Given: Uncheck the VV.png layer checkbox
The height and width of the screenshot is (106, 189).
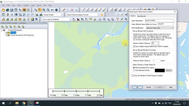Looking at the screenshot, I should pyautogui.click(x=7, y=33).
